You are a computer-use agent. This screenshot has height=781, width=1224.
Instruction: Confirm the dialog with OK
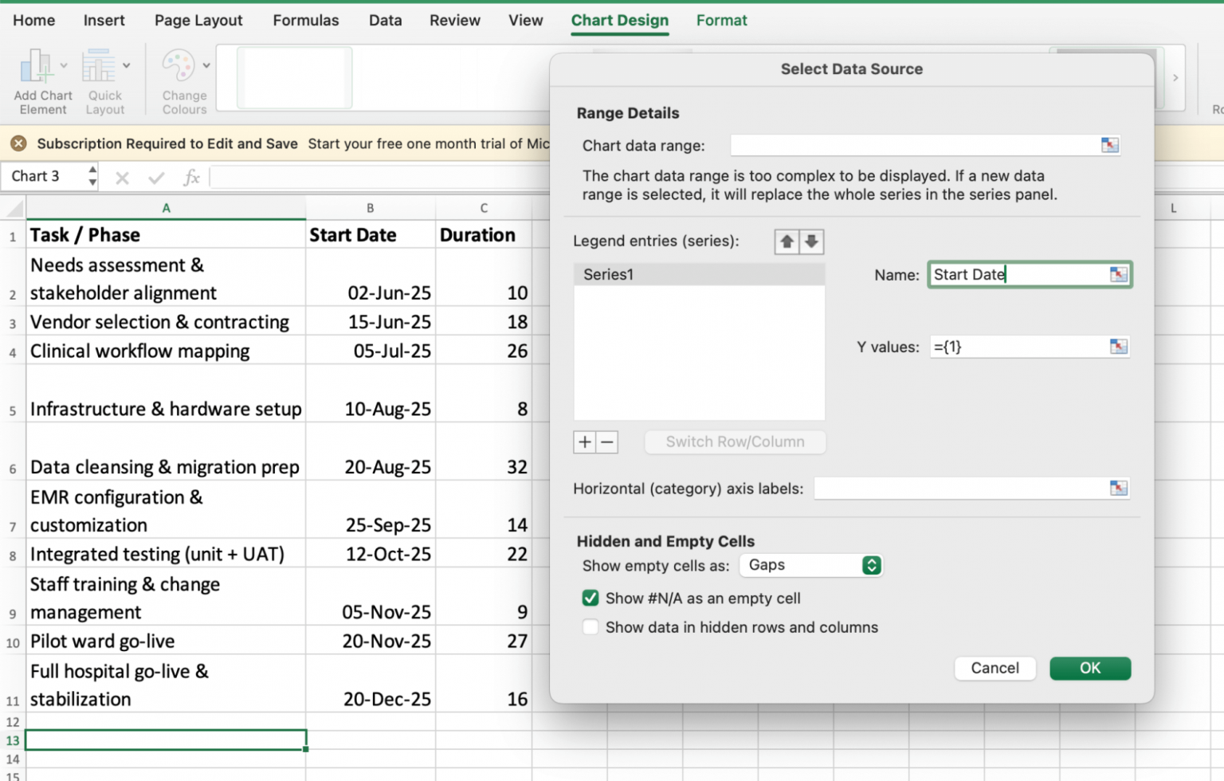[1090, 668]
